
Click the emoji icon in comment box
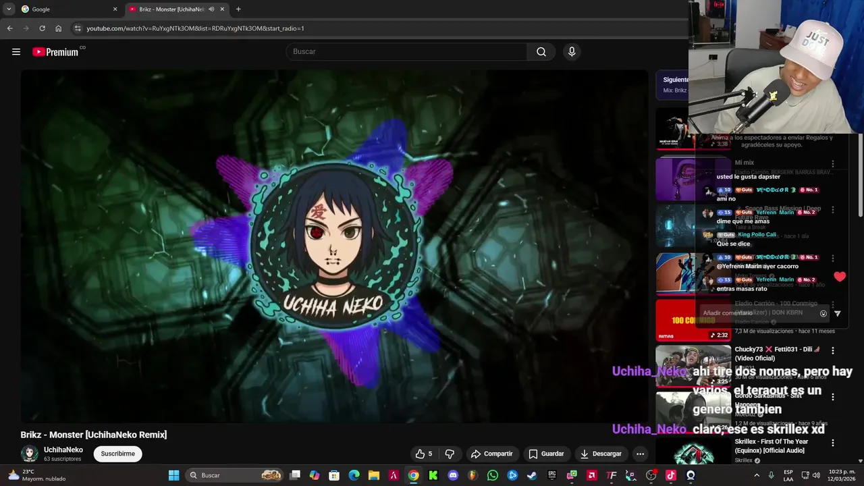823,313
